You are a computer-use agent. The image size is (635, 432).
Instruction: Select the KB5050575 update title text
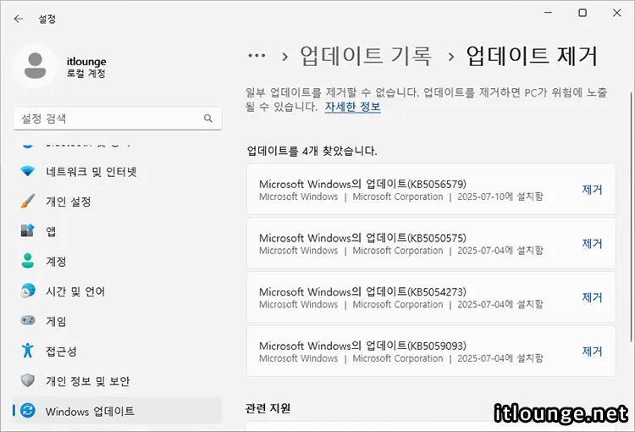pos(362,238)
